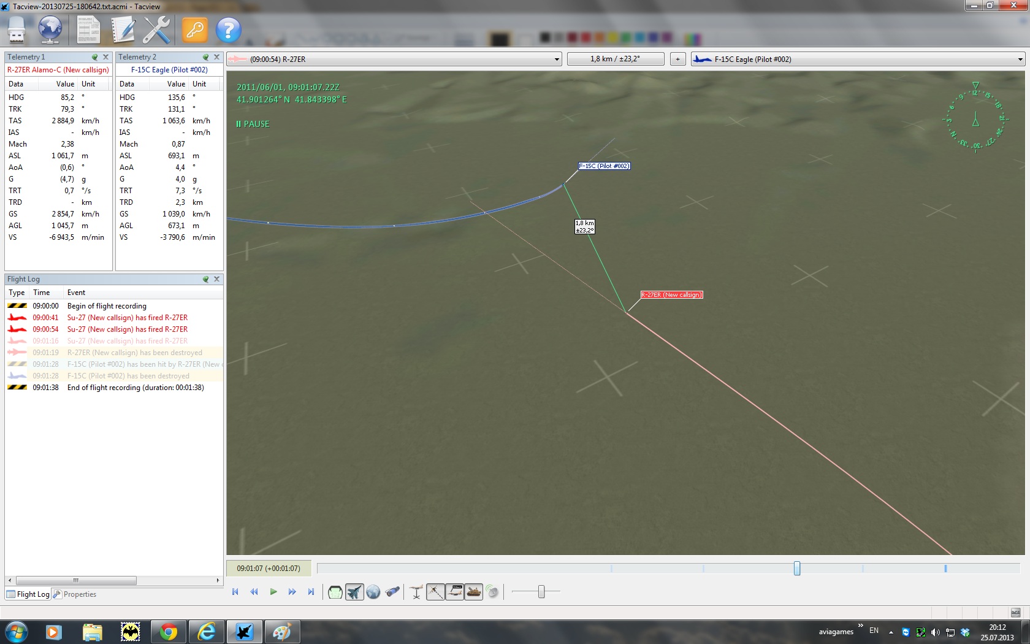Toggle the radar dish icon

(492, 592)
